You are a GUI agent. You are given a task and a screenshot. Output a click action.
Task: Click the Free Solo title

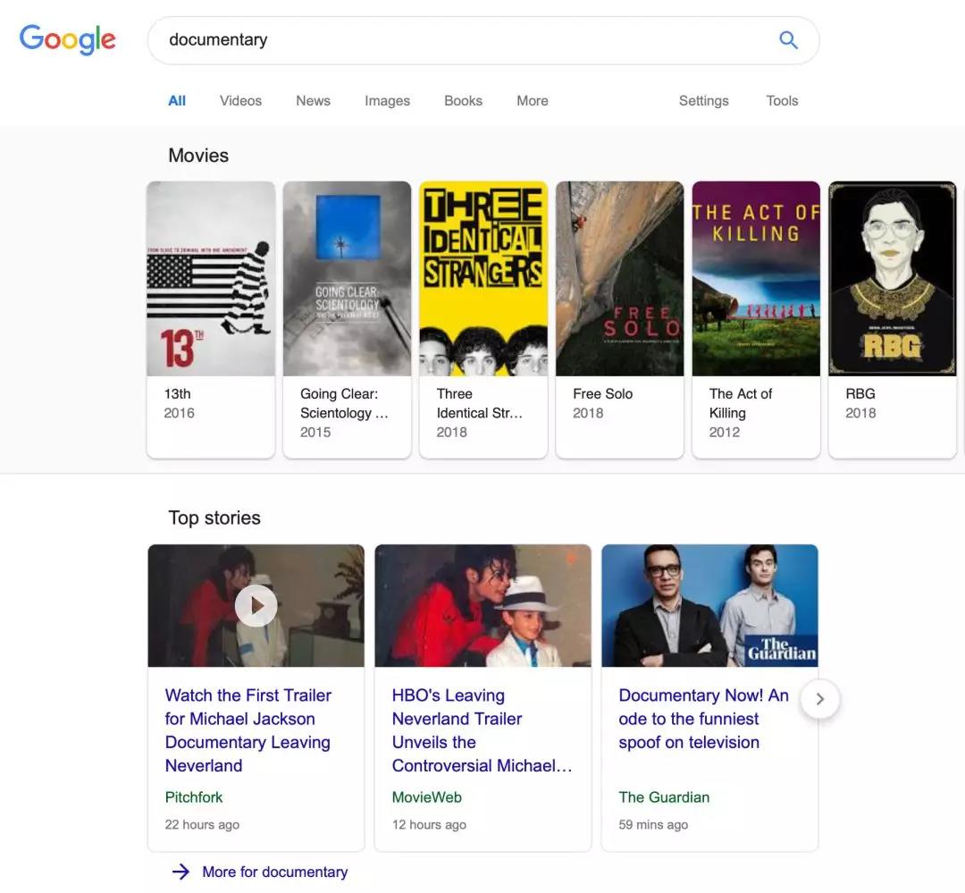[x=602, y=393]
